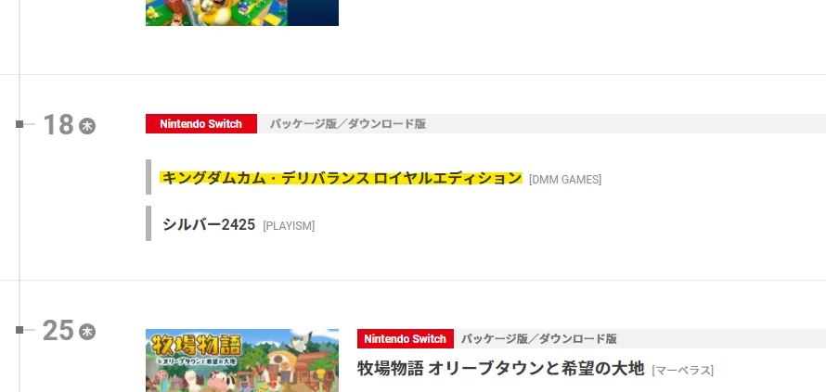
Task: Click パッケージ版／ダウンロード版 label for day 18
Action: pos(348,123)
